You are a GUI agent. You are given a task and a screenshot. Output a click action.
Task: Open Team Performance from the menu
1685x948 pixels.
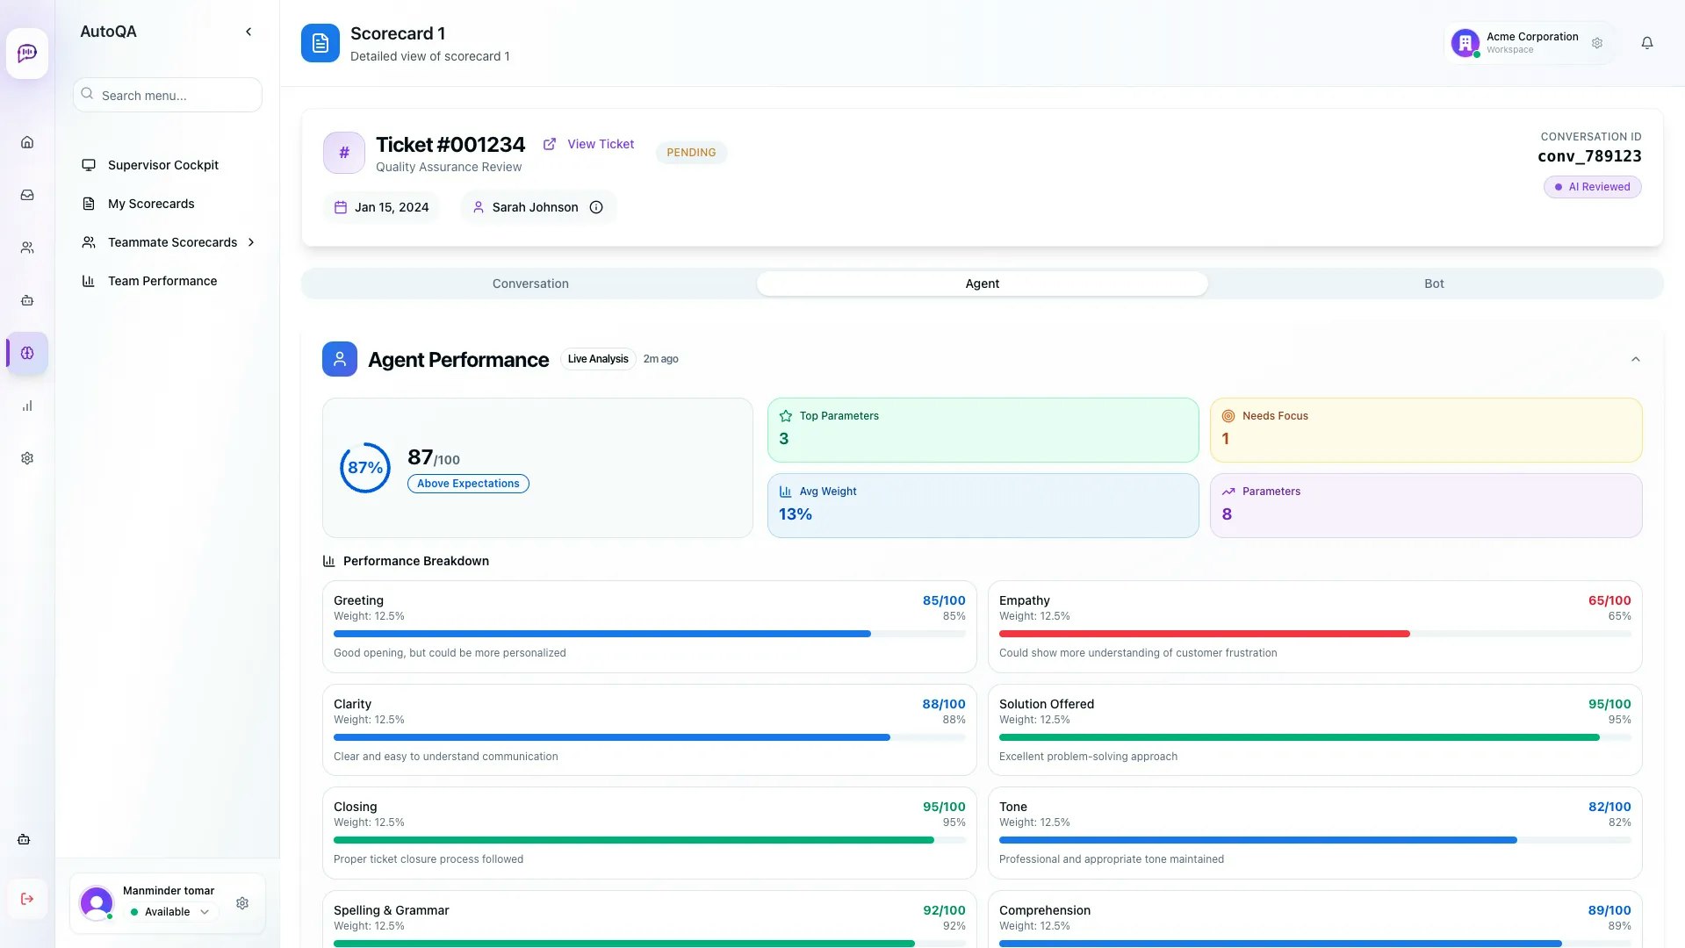[x=162, y=280]
